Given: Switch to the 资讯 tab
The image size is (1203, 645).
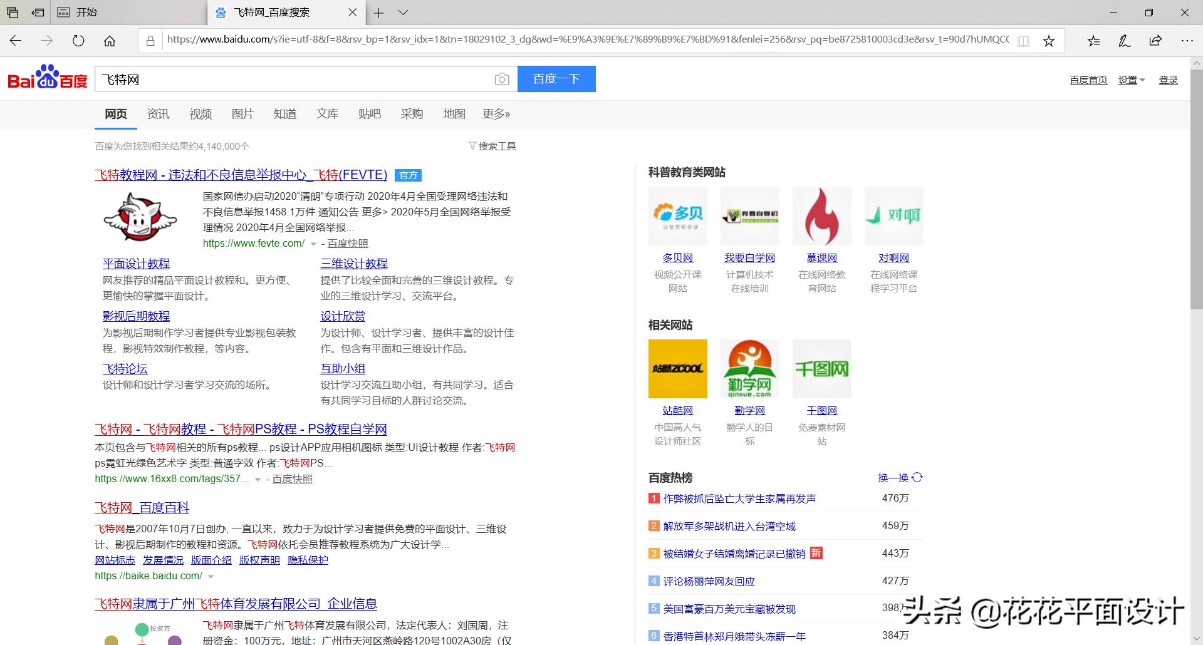Looking at the screenshot, I should (158, 114).
